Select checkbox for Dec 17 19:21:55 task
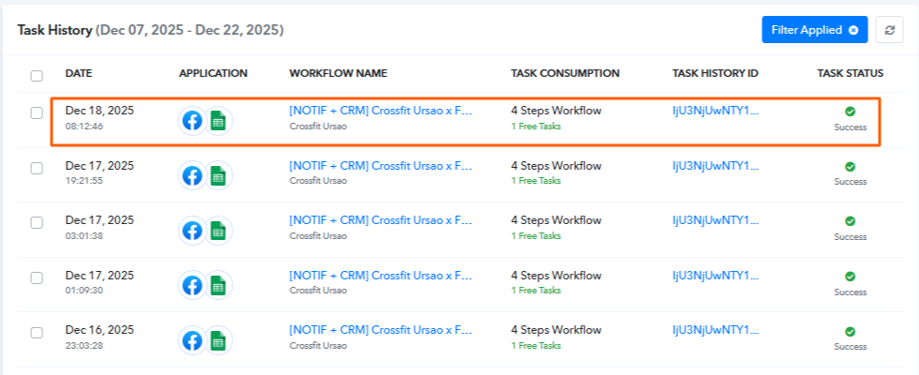The image size is (919, 375). click(x=37, y=169)
